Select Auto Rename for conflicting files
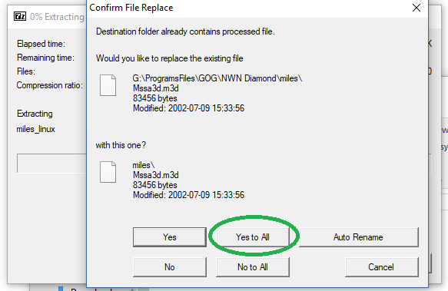The width and height of the screenshot is (448, 291). click(x=358, y=237)
